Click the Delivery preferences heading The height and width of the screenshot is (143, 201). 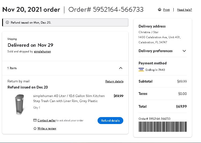coord(155,51)
